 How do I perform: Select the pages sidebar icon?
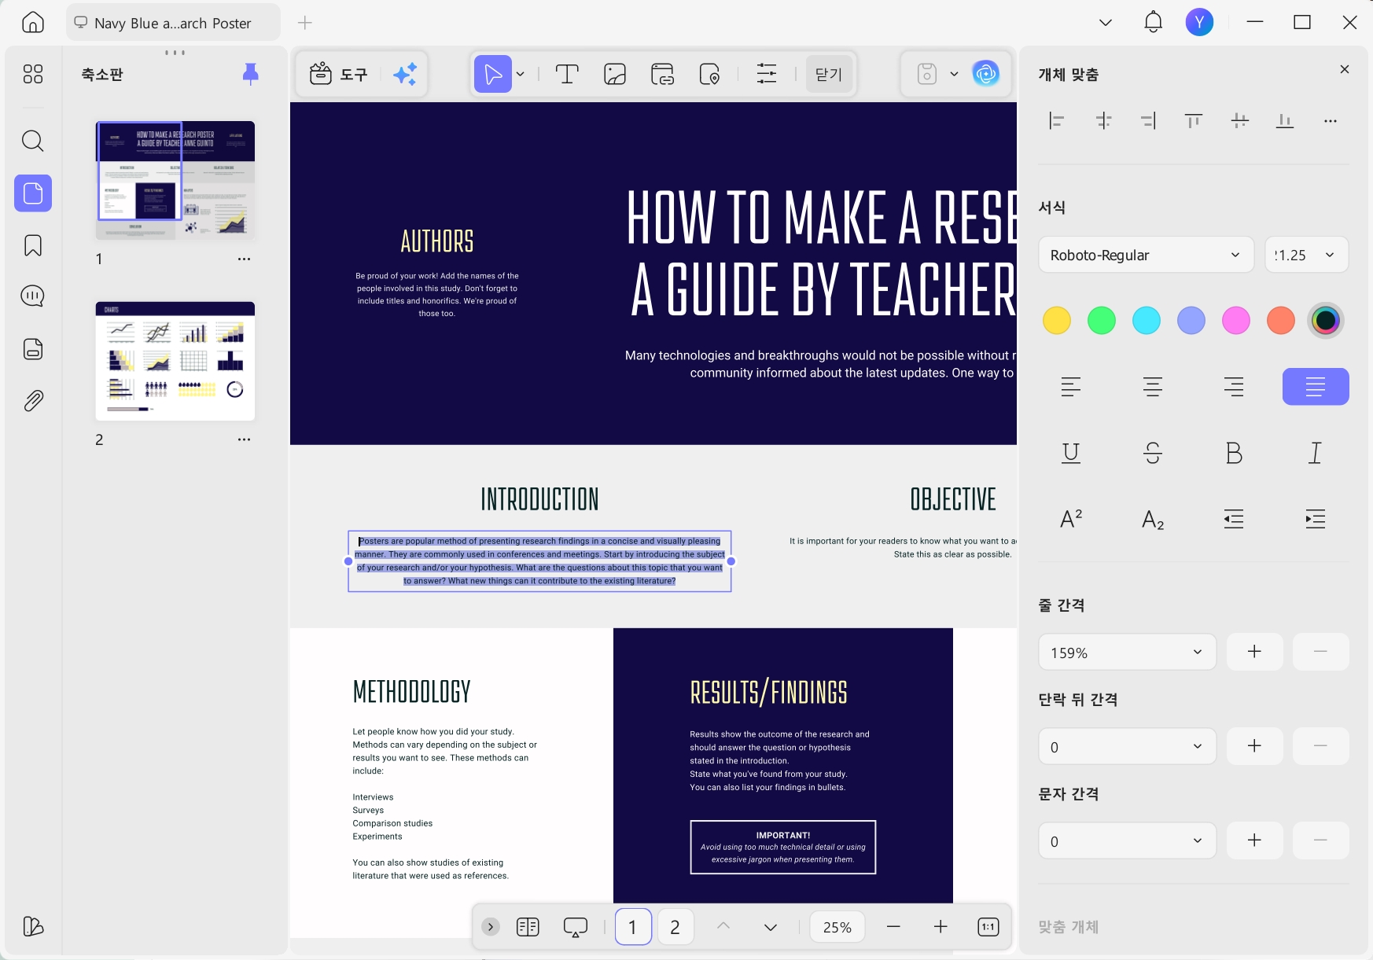pyautogui.click(x=33, y=193)
